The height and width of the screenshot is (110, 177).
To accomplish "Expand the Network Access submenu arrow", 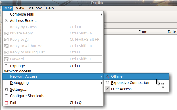I will [x=101, y=76].
